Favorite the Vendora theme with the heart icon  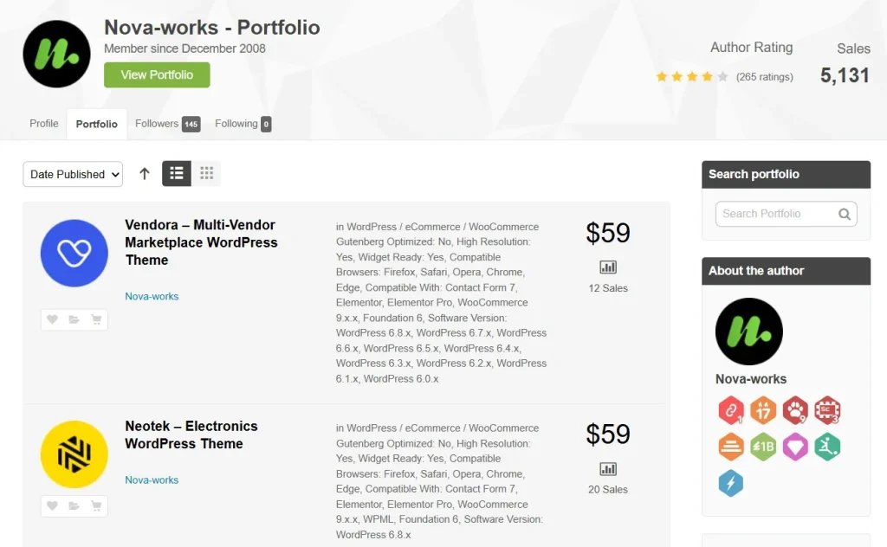[x=52, y=319]
